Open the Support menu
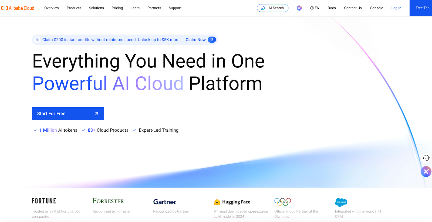 175,8
